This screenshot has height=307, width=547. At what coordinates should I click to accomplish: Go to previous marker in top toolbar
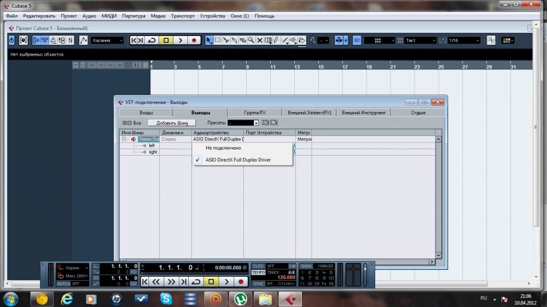tap(133, 40)
